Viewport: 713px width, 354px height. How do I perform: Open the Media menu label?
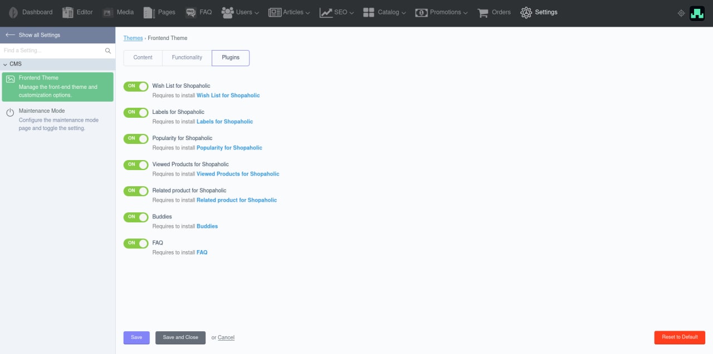(125, 12)
